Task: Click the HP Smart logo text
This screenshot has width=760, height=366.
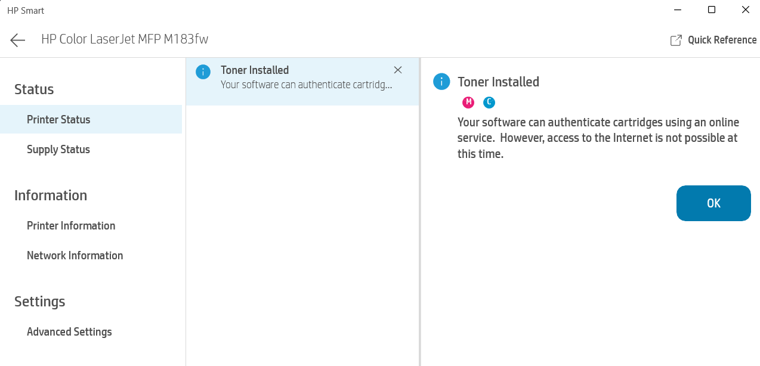Action: click(25, 10)
